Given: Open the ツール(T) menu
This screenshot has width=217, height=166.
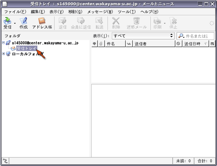Looking at the screenshot, I should point(126,12).
